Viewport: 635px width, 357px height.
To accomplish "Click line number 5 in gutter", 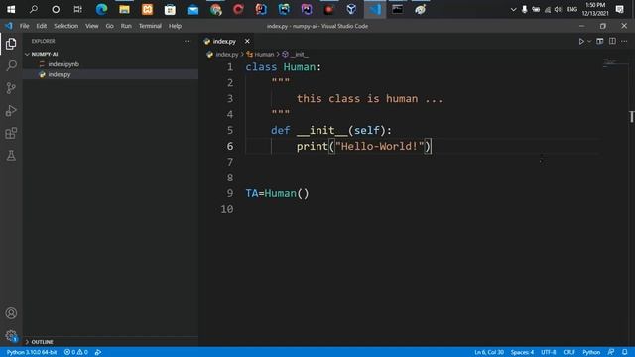I will click(229, 130).
